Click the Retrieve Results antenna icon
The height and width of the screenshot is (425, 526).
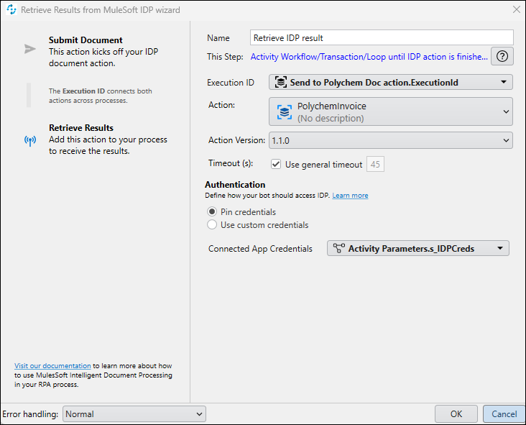[30, 141]
